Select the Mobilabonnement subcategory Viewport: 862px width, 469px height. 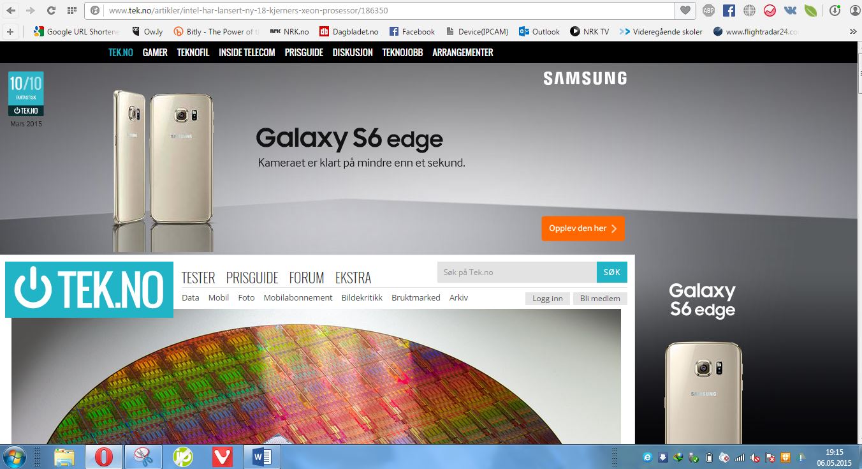(x=298, y=297)
